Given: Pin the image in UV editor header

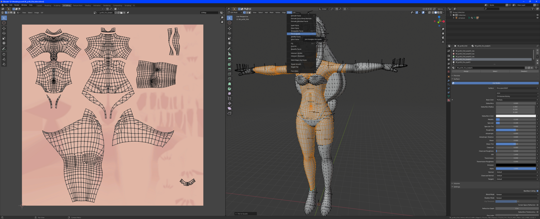Looking at the screenshot, I should [128, 13].
